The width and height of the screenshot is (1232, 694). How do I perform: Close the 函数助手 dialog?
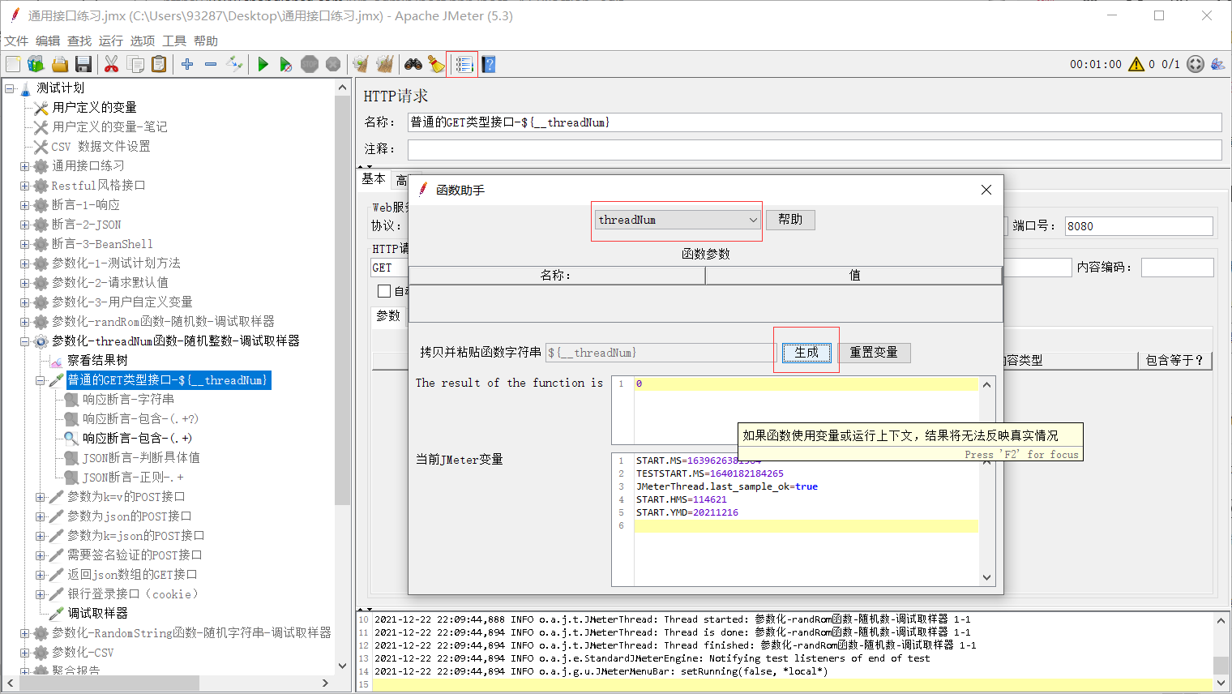coord(986,190)
